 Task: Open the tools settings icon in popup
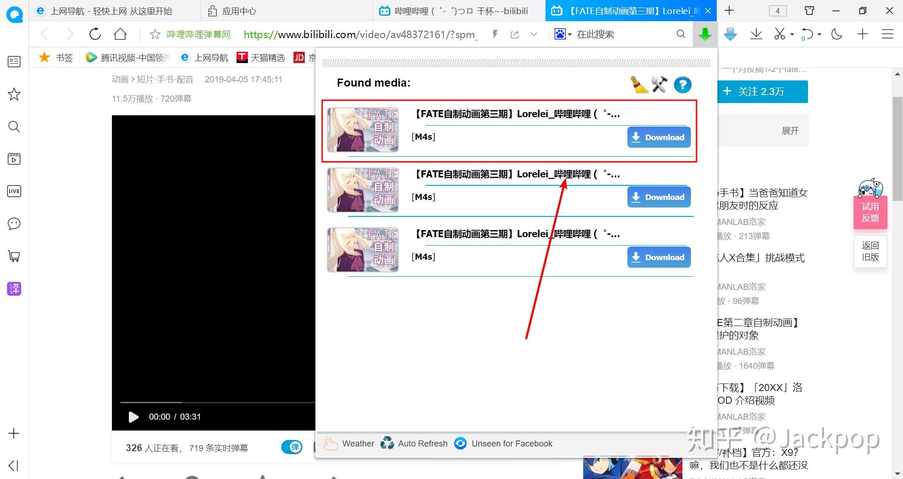(659, 85)
